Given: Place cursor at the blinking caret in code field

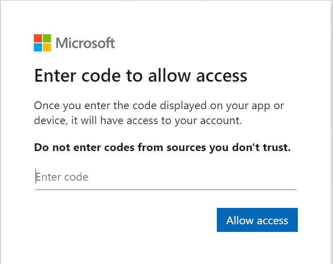Looking at the screenshot, I should [x=36, y=176].
